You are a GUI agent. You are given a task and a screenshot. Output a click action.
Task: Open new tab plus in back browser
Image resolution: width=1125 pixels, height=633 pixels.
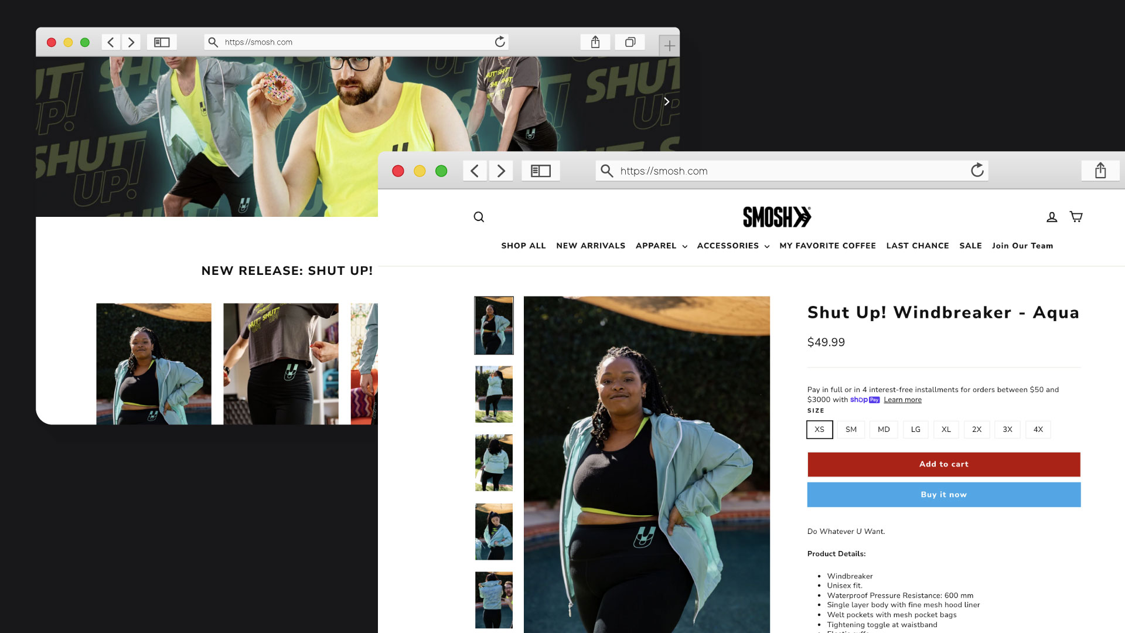pyautogui.click(x=669, y=46)
